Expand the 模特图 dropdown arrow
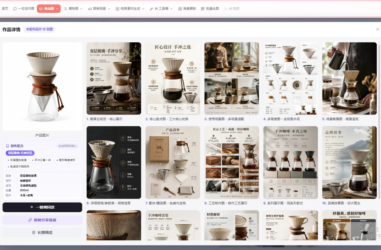This screenshot has height=250, width=381. point(81,9)
